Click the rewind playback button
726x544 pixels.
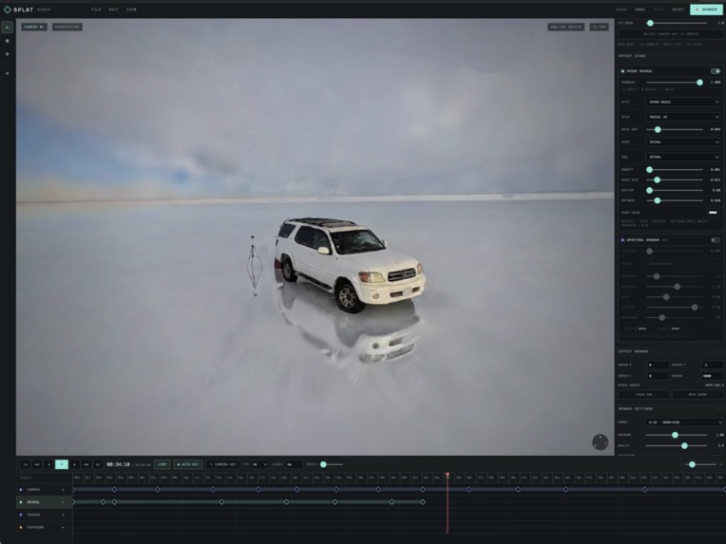pos(37,464)
